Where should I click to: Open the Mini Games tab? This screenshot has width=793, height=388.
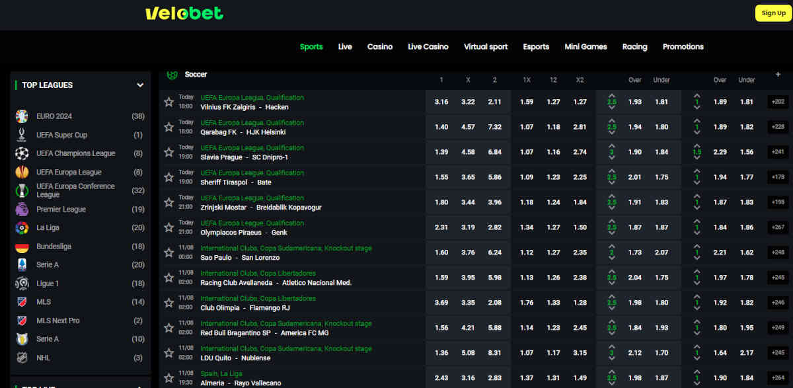[585, 47]
